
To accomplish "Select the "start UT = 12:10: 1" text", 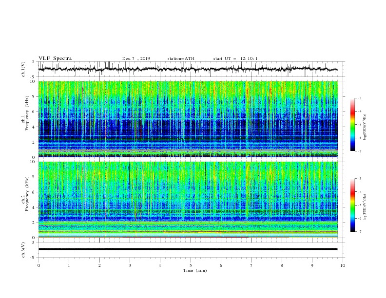I will [x=235, y=58].
